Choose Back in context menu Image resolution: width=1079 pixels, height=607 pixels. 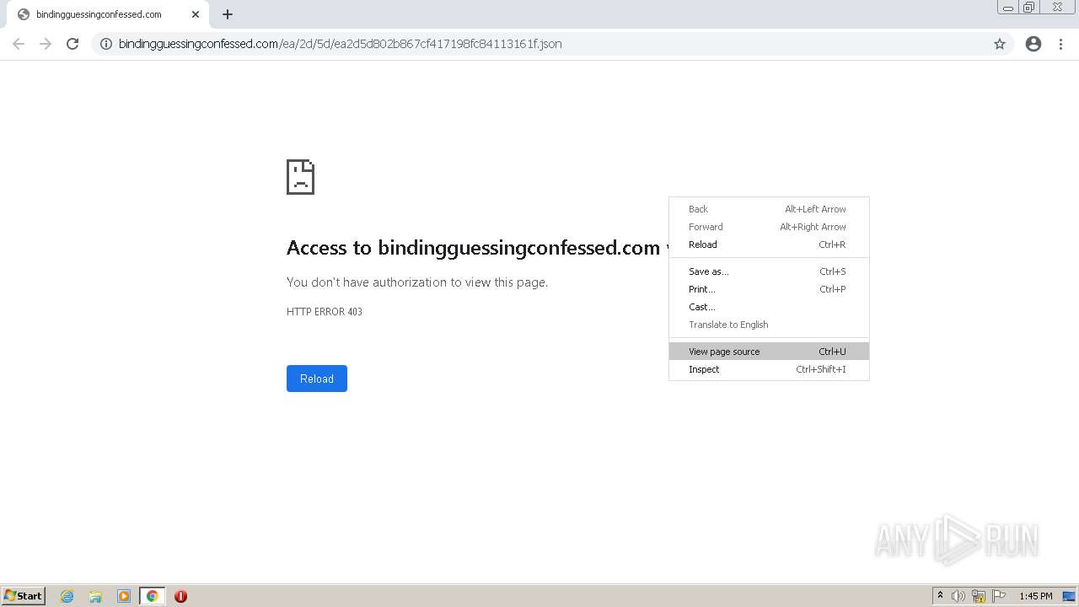click(769, 209)
